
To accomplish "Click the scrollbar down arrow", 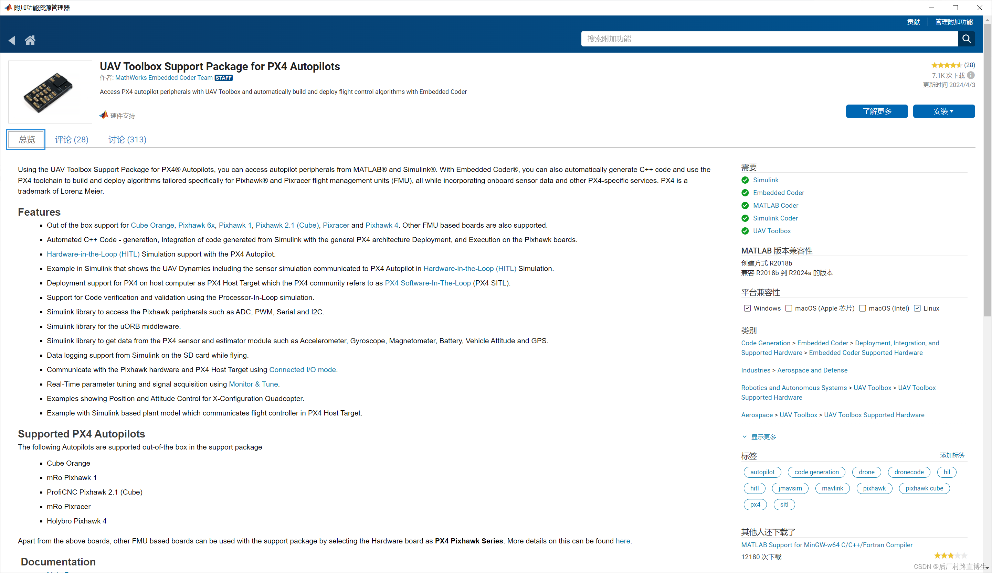I will click(987, 568).
